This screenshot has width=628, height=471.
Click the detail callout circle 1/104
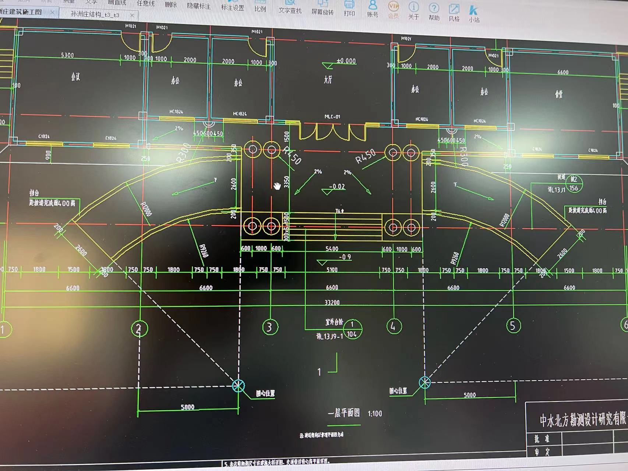[x=352, y=329]
